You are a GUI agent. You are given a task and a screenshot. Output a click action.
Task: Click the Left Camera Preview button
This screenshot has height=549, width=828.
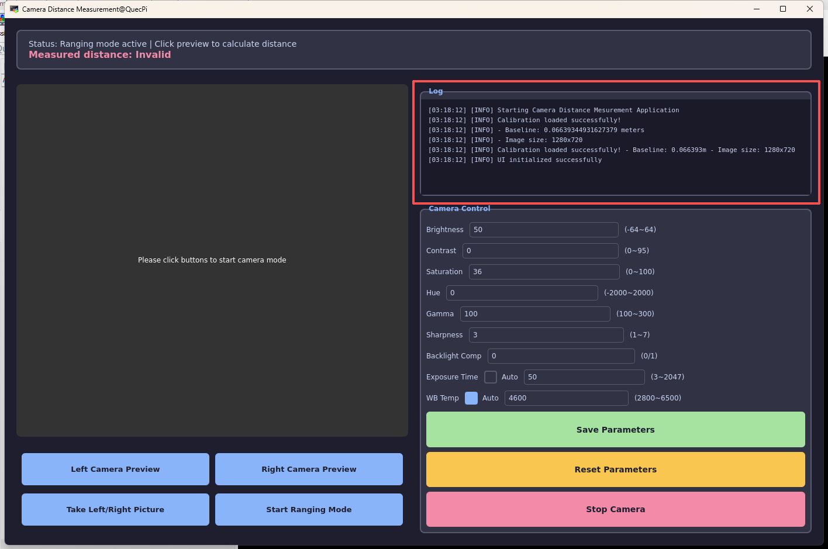coord(115,469)
